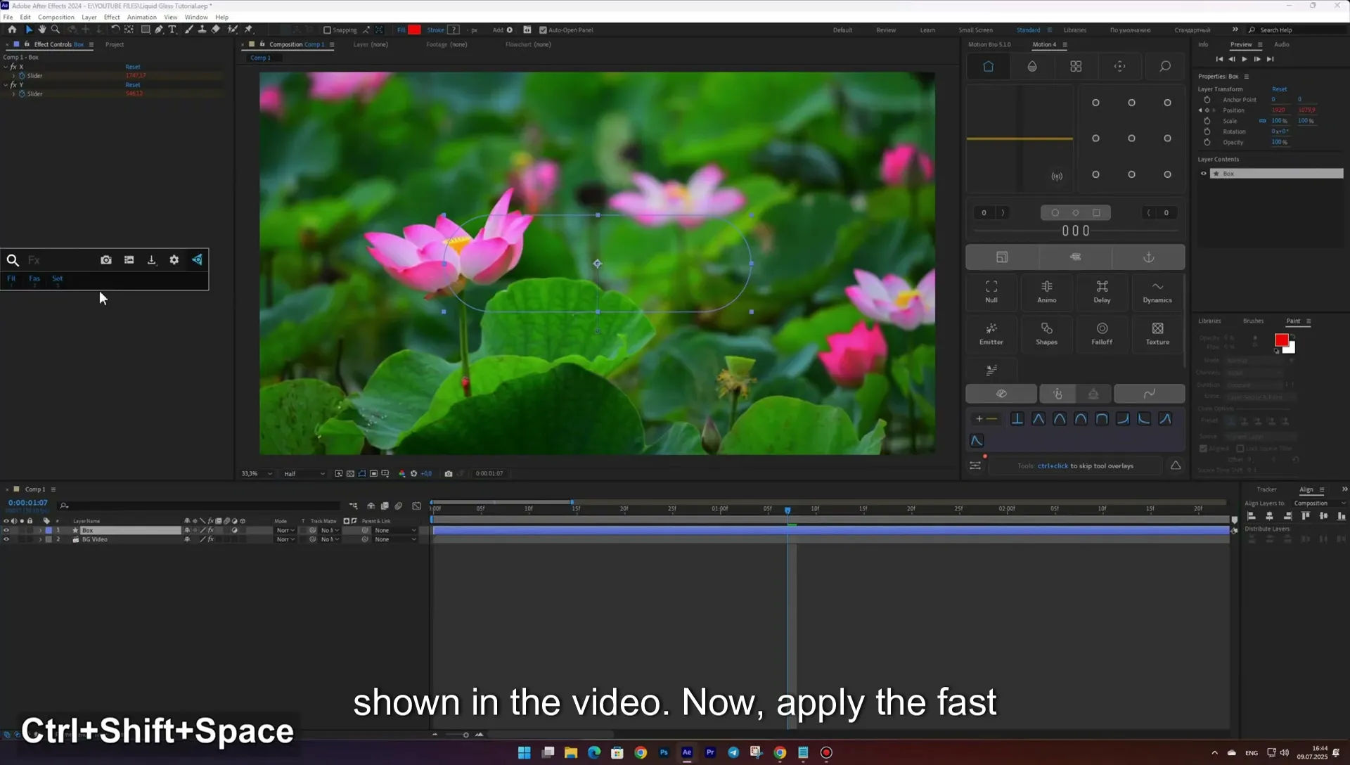
Task: Reset the X effect
Action: (133, 67)
